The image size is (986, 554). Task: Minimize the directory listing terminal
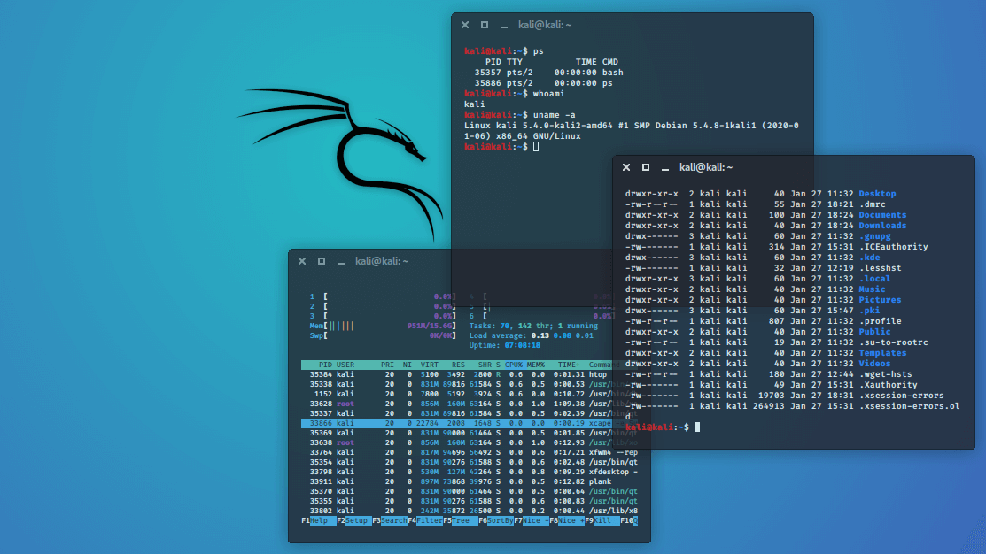(x=665, y=166)
